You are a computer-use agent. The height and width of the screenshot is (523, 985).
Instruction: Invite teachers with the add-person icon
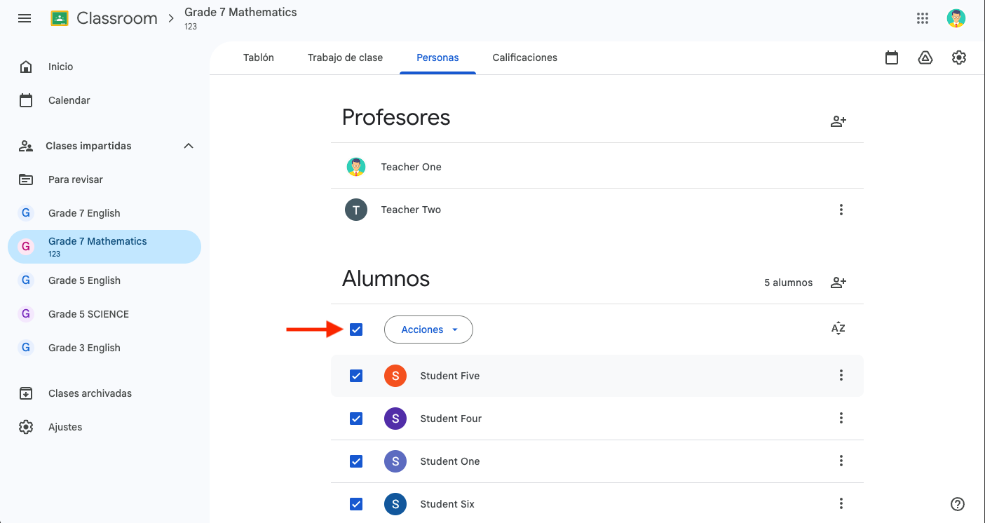(838, 121)
